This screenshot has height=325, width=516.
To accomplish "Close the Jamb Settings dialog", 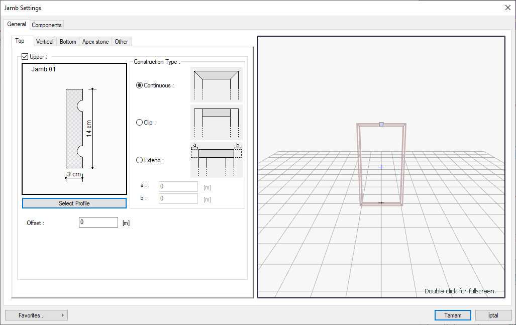I will (507, 8).
